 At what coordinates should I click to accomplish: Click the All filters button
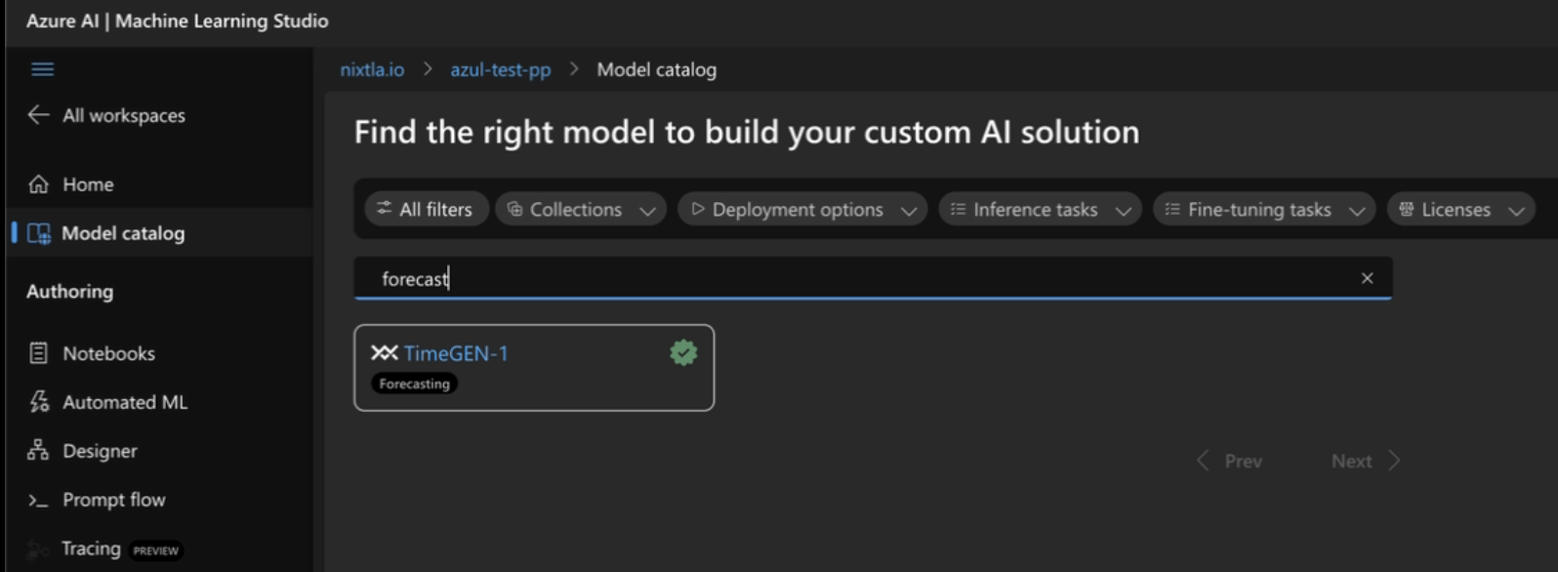coord(426,209)
